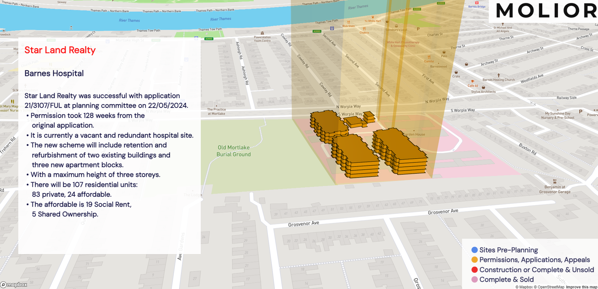Click the Ye White Hart pub icon
This screenshot has height=289, width=598.
[x=373, y=17]
